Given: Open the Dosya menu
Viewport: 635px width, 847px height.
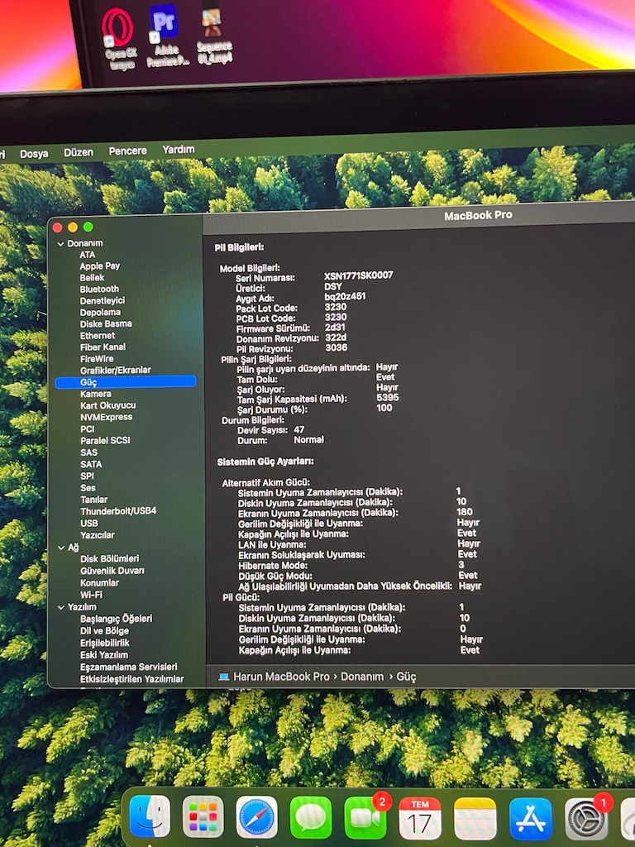Looking at the screenshot, I should [x=34, y=154].
